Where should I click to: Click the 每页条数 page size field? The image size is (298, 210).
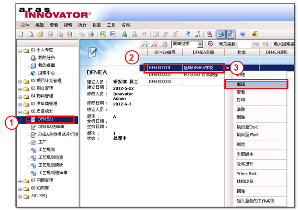coord(244,44)
